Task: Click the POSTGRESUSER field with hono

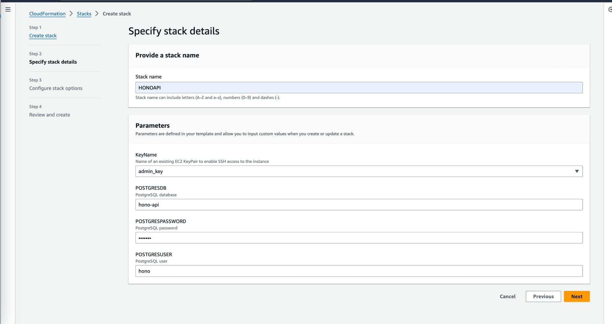Action: tap(359, 271)
